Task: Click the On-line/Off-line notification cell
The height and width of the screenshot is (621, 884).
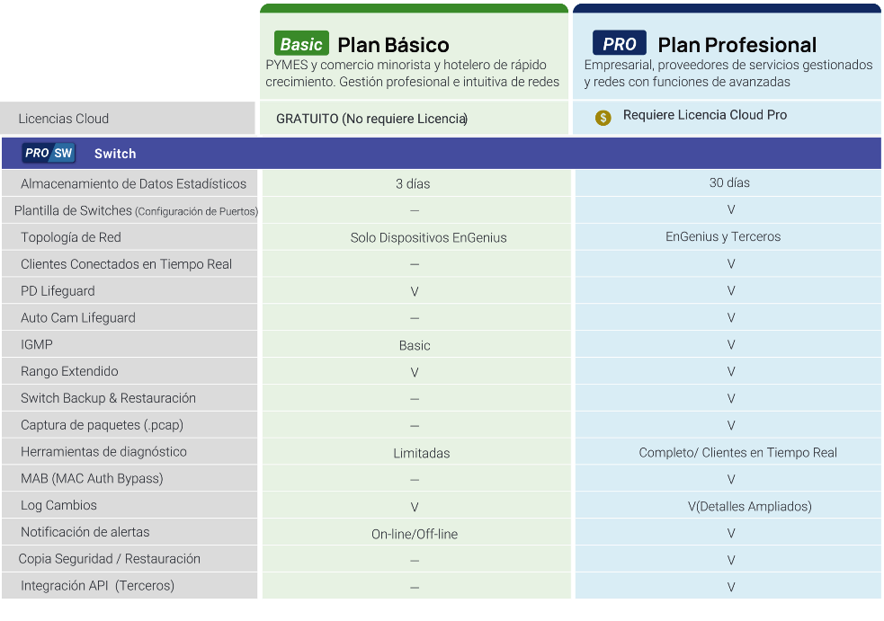Action: click(415, 534)
